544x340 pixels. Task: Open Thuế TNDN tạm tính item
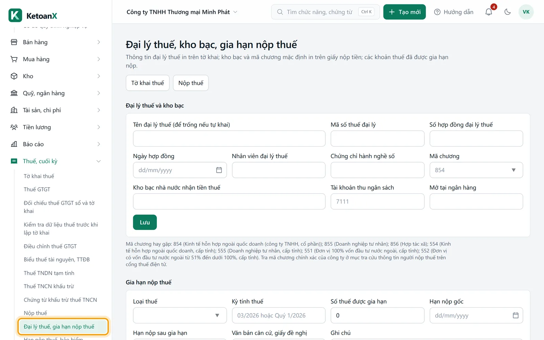coord(49,273)
